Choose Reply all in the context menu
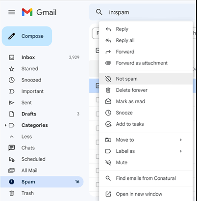The height and width of the screenshot is (201, 197). point(146,40)
